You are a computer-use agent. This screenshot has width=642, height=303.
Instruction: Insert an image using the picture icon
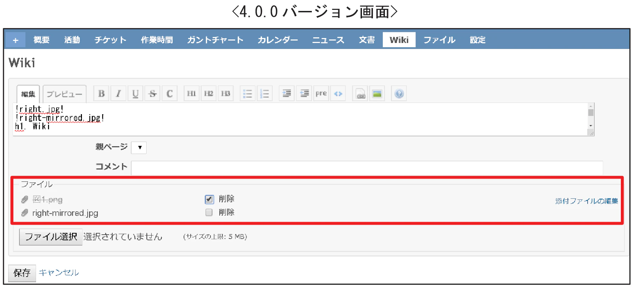tap(377, 94)
